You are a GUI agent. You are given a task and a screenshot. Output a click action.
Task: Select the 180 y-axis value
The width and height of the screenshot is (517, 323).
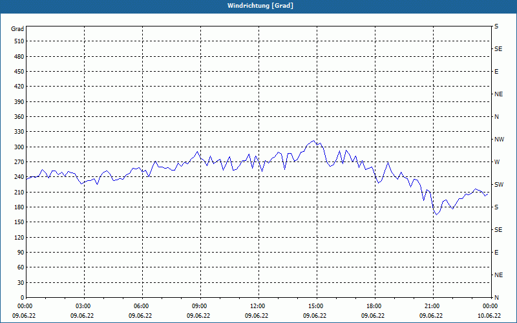point(19,207)
